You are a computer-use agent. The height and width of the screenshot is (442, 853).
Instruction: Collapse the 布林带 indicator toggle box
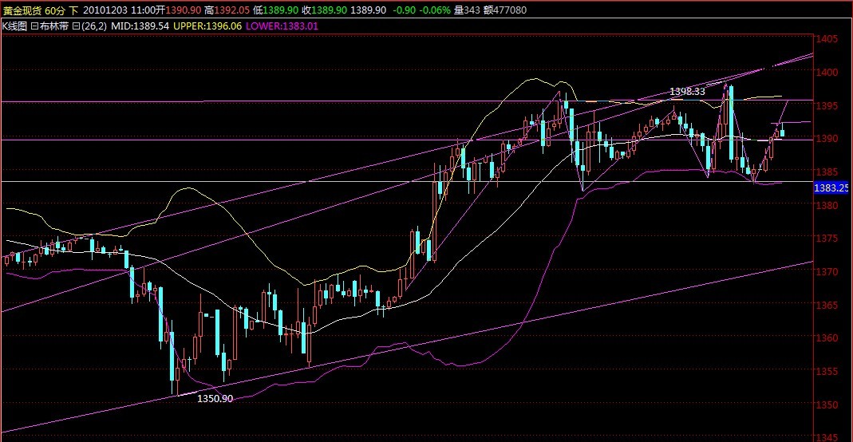point(34,26)
